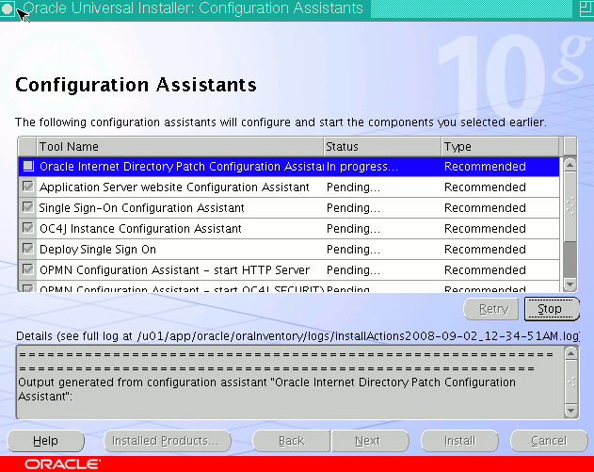Click the title bar maximize icon
The height and width of the screenshot is (472, 594).
click(x=586, y=8)
